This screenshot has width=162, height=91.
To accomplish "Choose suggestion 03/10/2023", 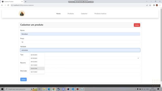I will pos(37,58).
